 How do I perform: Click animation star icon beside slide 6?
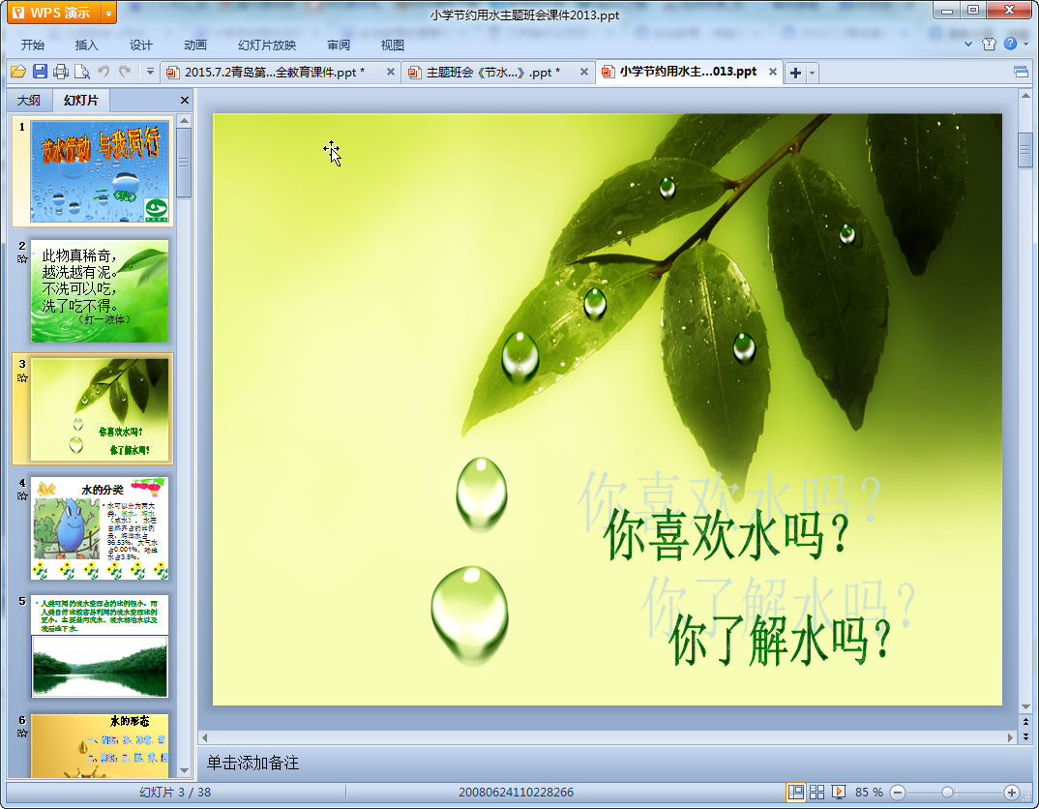pyautogui.click(x=22, y=733)
